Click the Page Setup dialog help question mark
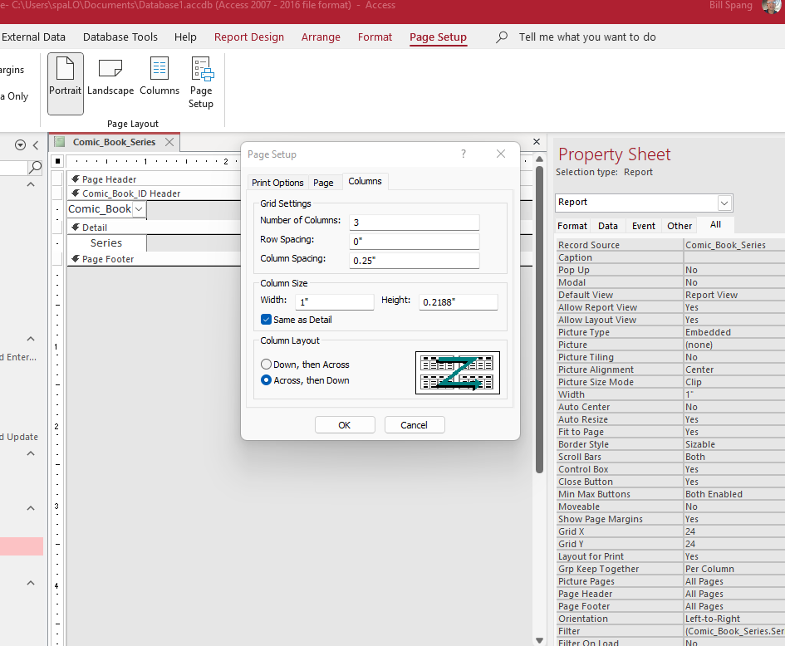This screenshot has height=646, width=785. pyautogui.click(x=464, y=154)
